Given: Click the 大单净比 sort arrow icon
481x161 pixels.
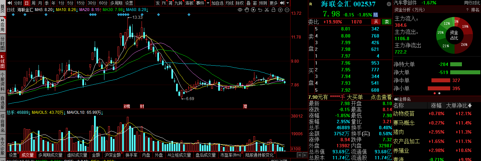Looking at the screenshot, I should (x=470, y=106).
